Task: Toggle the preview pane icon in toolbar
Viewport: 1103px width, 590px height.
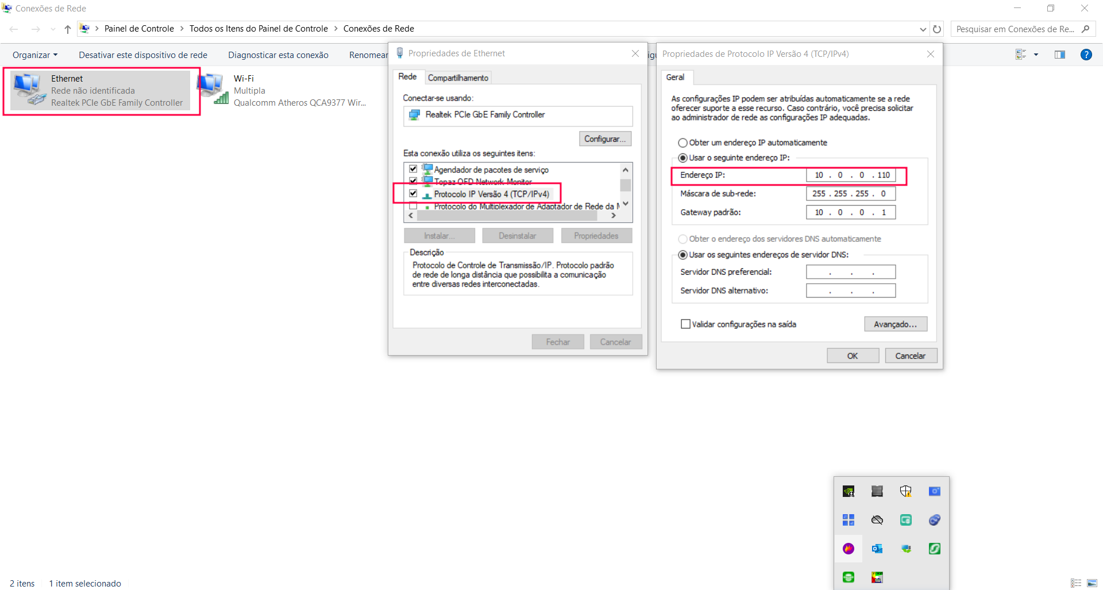Action: click(x=1059, y=55)
